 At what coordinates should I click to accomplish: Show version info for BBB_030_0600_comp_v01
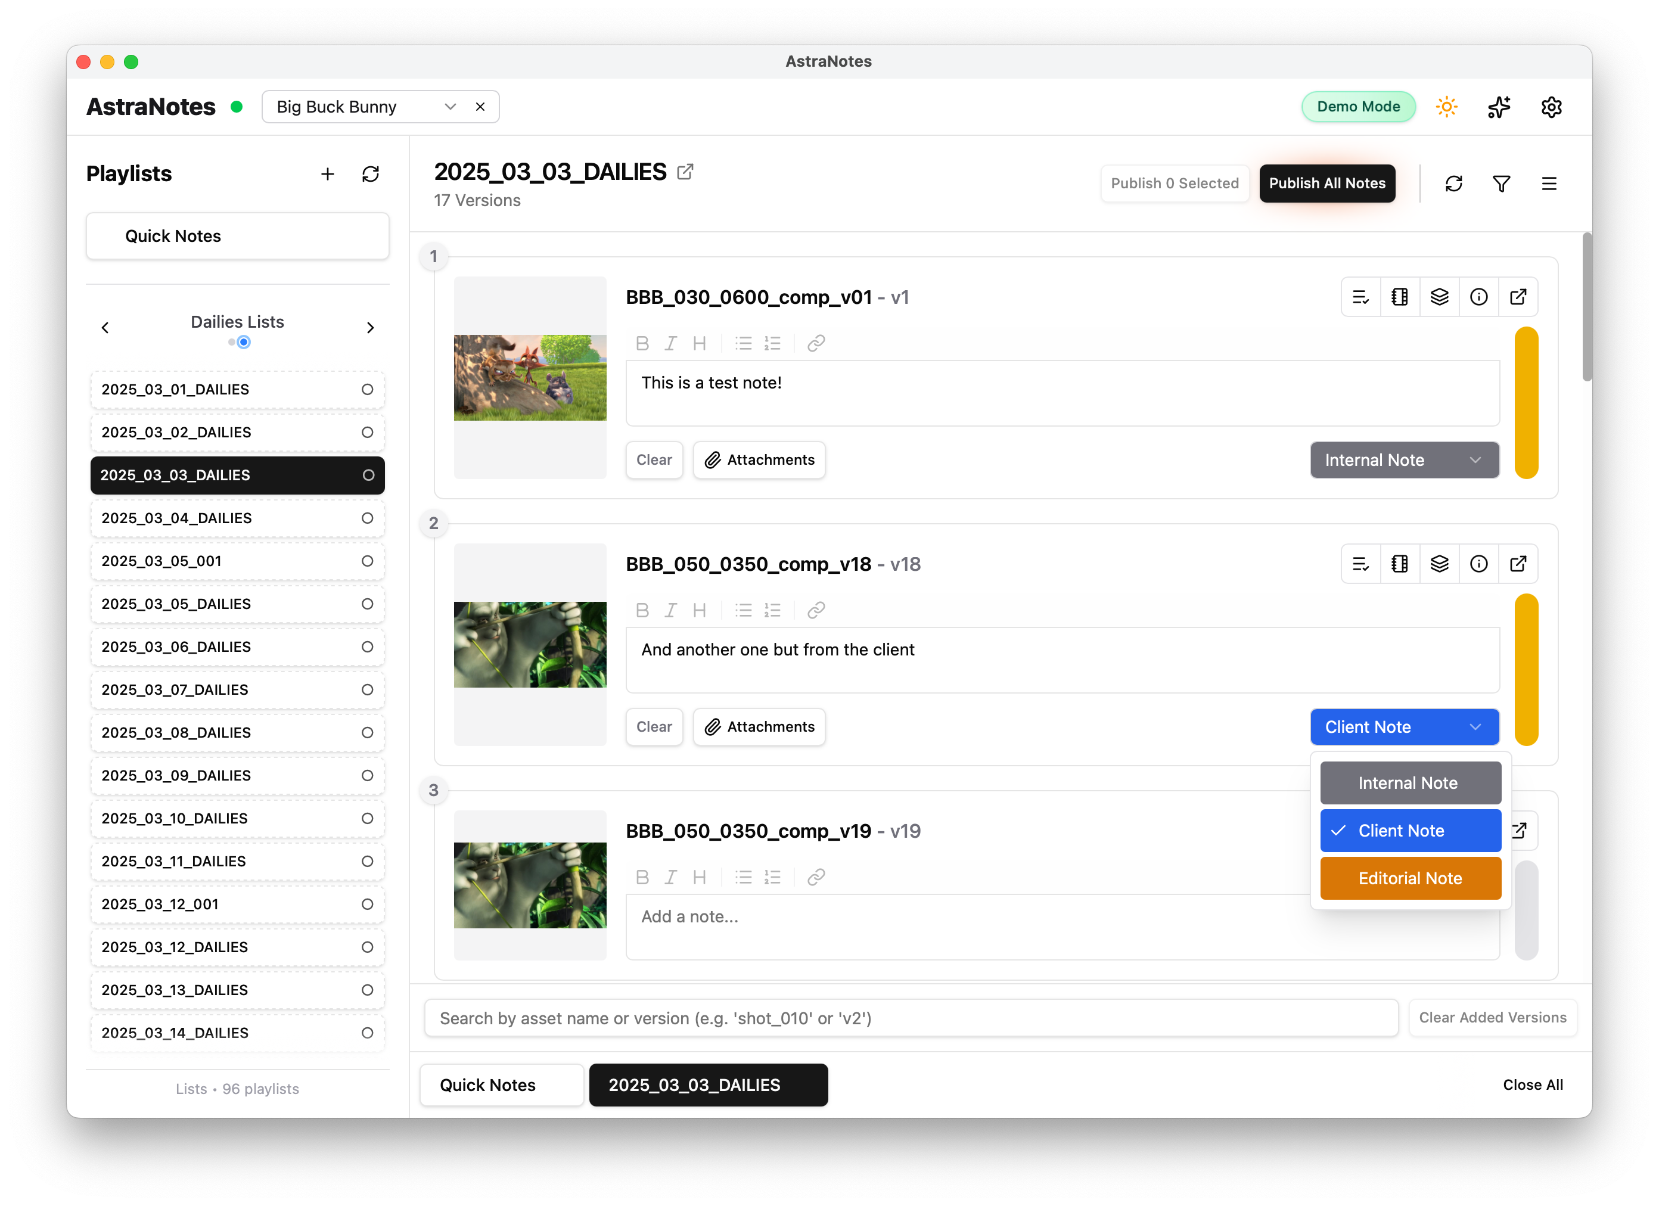pos(1479,297)
